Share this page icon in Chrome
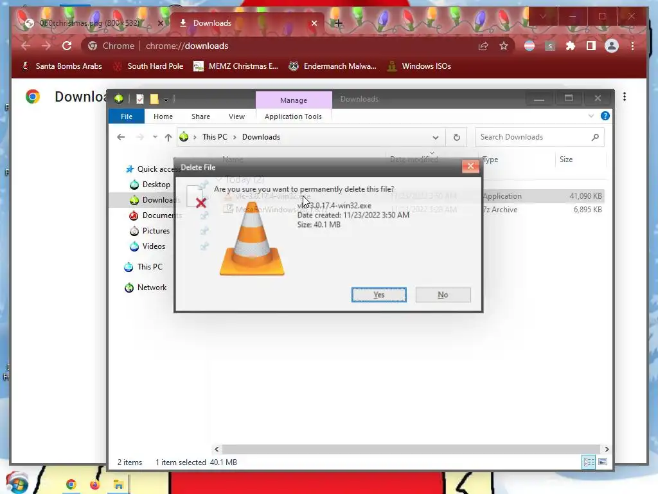Viewport: 658px width, 494px height. point(483,46)
